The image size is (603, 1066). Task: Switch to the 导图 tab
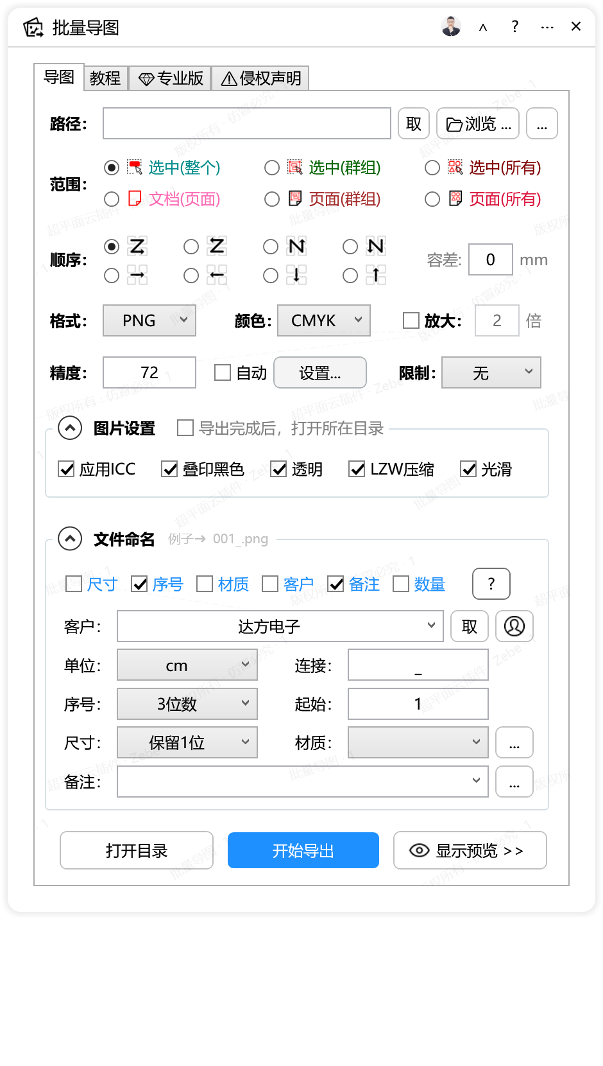pyautogui.click(x=59, y=78)
